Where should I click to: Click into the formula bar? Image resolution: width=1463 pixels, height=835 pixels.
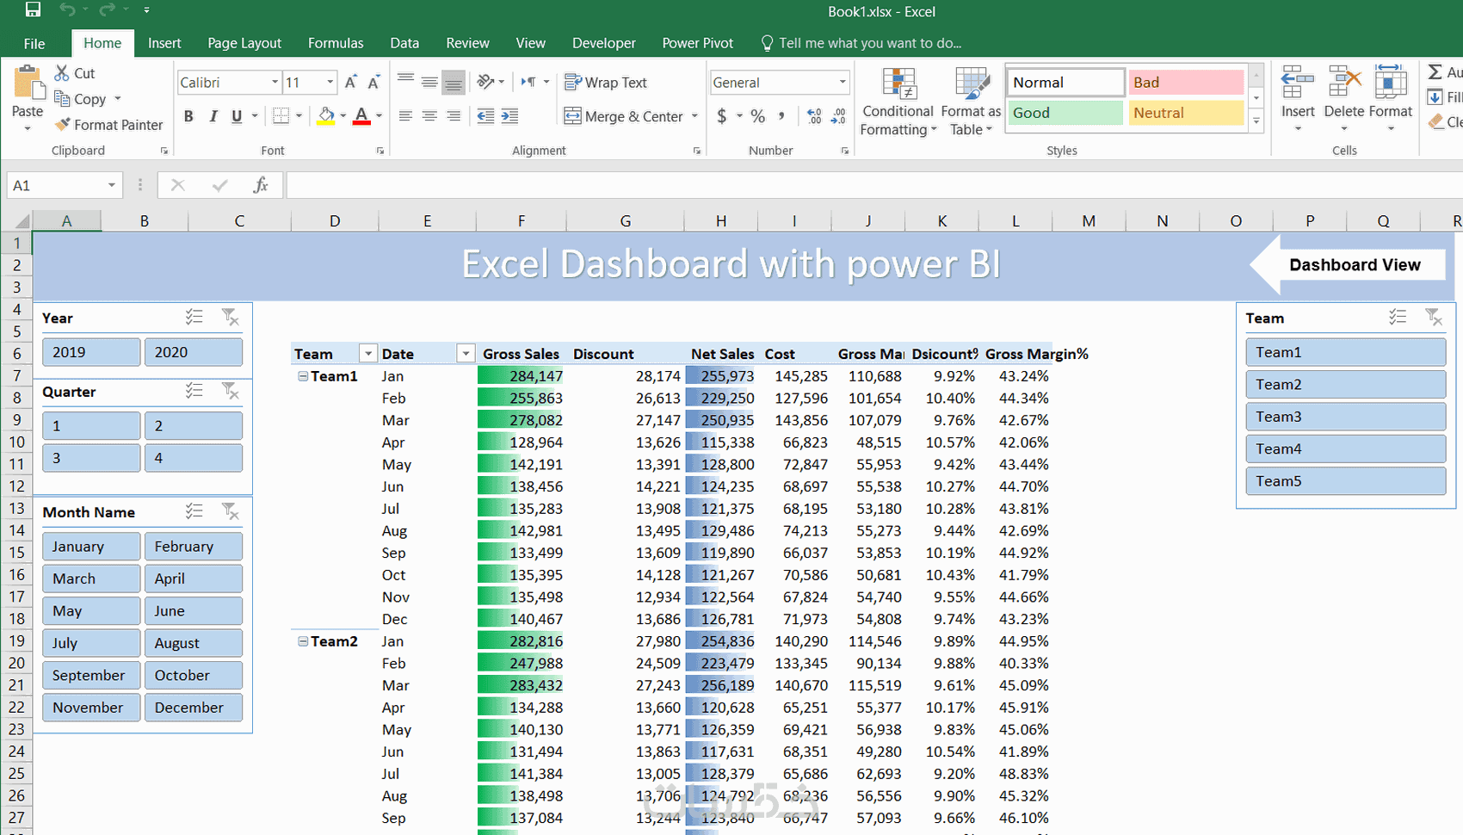coord(873,185)
